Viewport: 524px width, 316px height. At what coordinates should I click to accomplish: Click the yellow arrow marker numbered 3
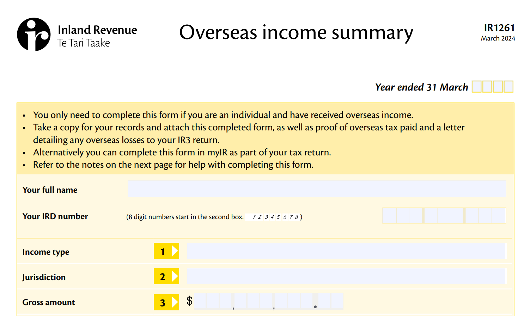166,302
